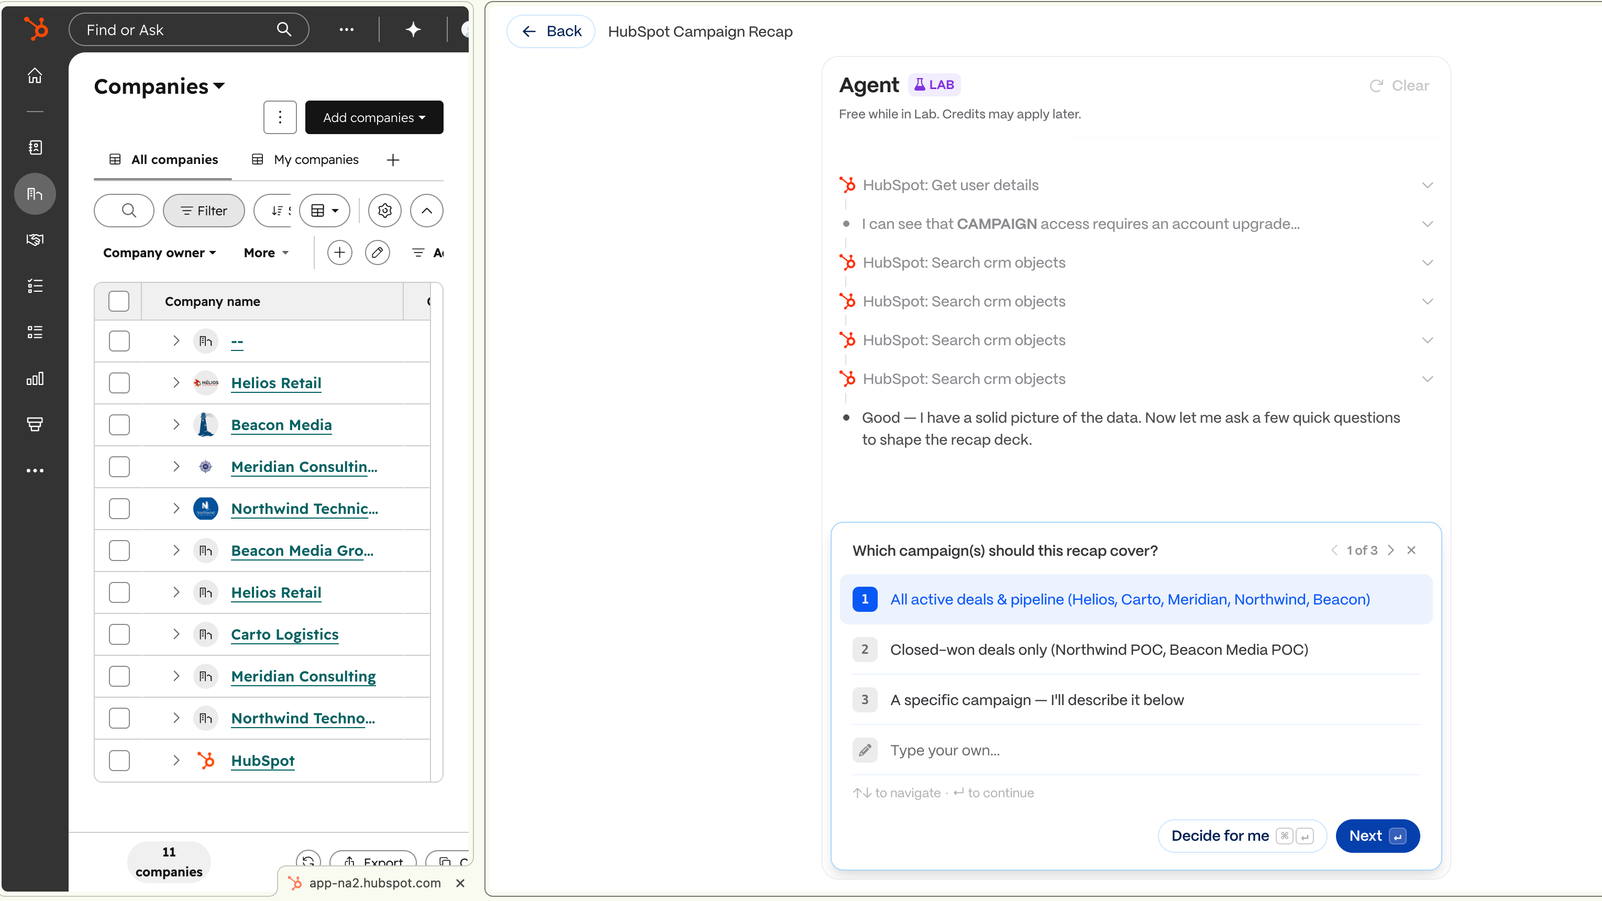The height and width of the screenshot is (901, 1602).
Task: Open the lists sidebar icon
Action: coord(35,332)
